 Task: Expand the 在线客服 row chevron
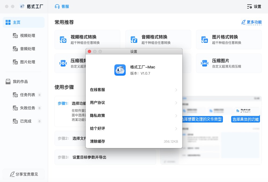(176, 90)
